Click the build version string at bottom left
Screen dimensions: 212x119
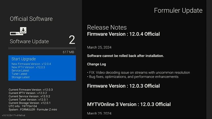coord(14,115)
